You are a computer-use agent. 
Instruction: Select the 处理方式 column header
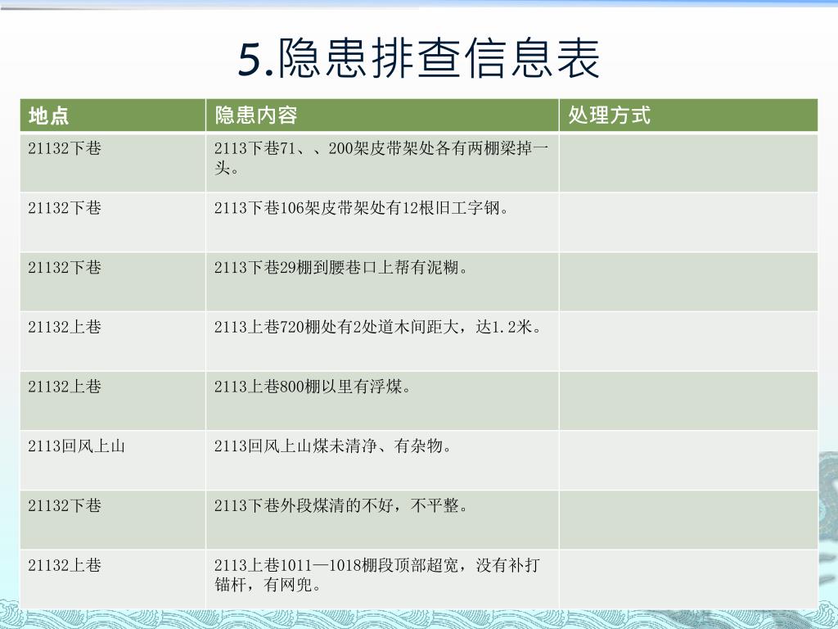point(688,115)
